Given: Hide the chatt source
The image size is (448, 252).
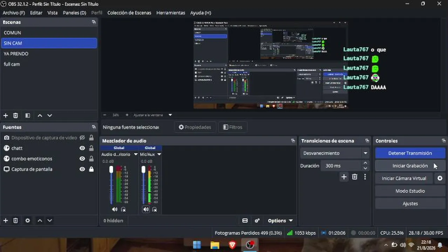Looking at the screenshot, I should pos(82,148).
